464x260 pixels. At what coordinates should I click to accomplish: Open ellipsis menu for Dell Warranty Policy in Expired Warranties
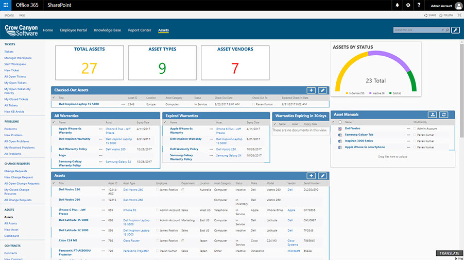(x=211, y=150)
